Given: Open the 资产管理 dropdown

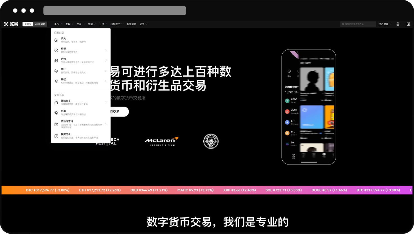Looking at the screenshot, I should (x=384, y=24).
